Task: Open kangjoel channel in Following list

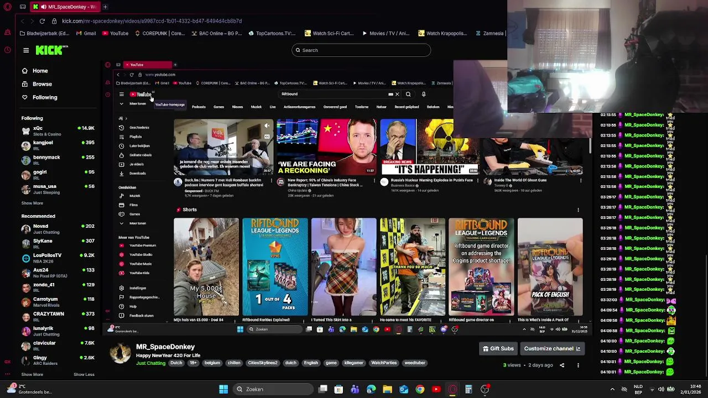Action: (58, 145)
